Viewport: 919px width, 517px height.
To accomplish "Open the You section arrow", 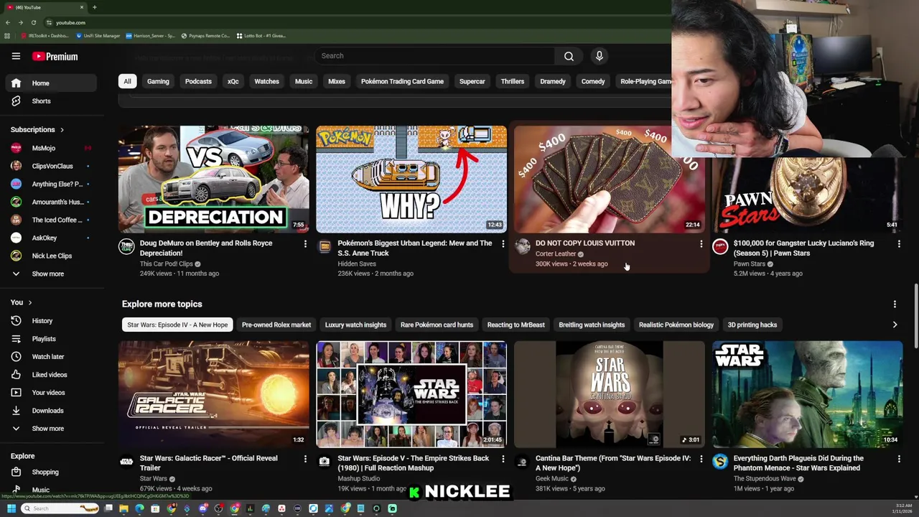I will [x=29, y=302].
